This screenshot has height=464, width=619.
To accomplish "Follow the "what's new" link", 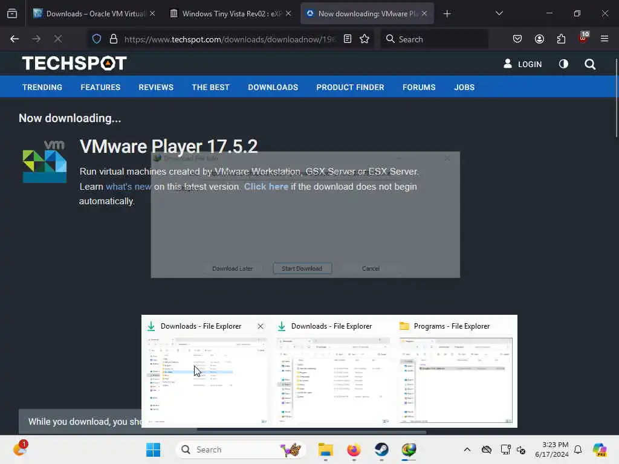I will [x=128, y=187].
